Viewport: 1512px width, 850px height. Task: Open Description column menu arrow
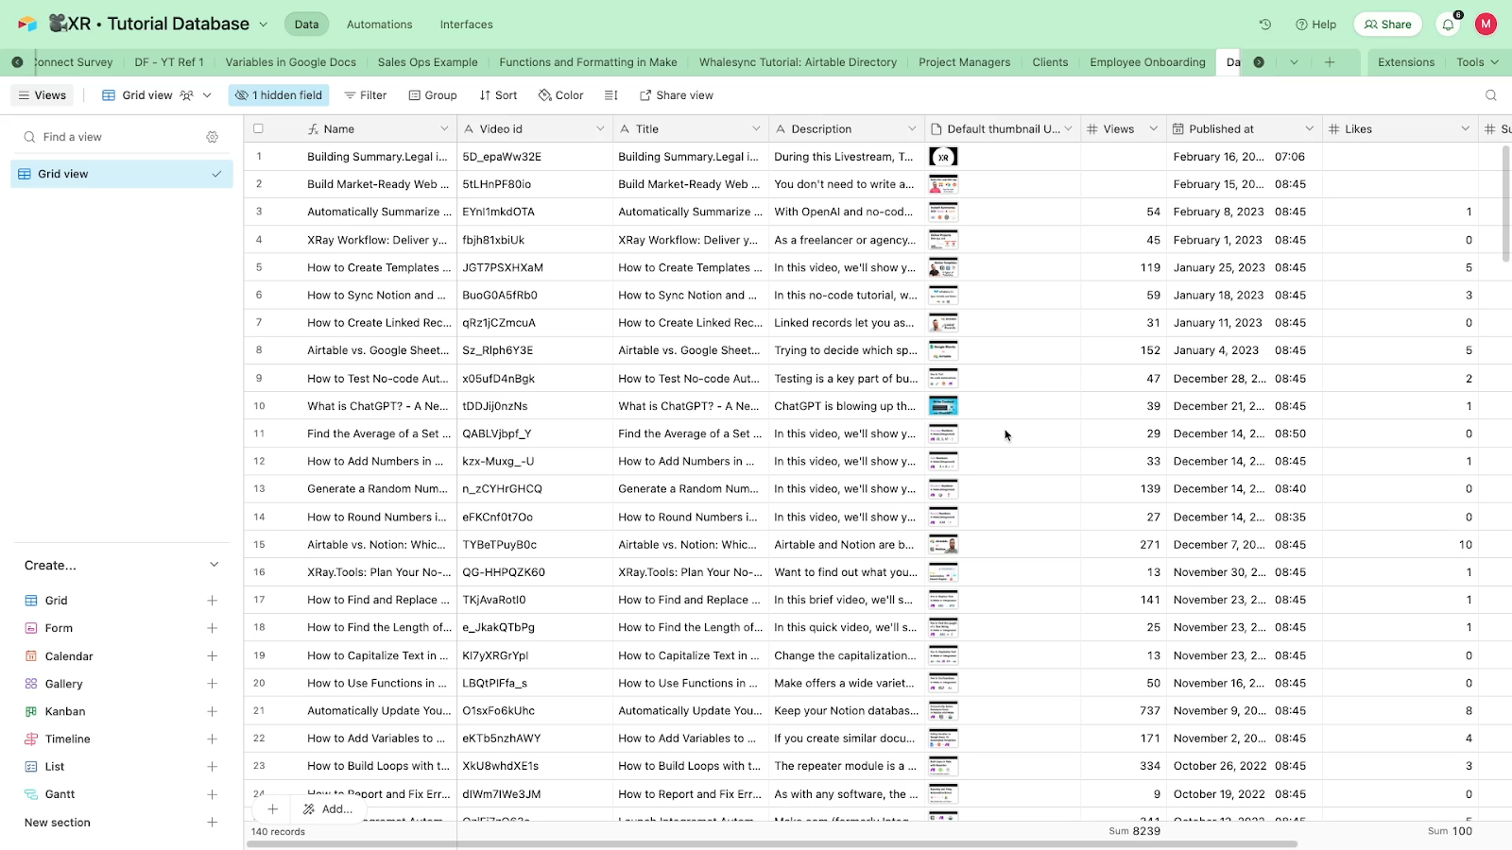[x=912, y=129]
